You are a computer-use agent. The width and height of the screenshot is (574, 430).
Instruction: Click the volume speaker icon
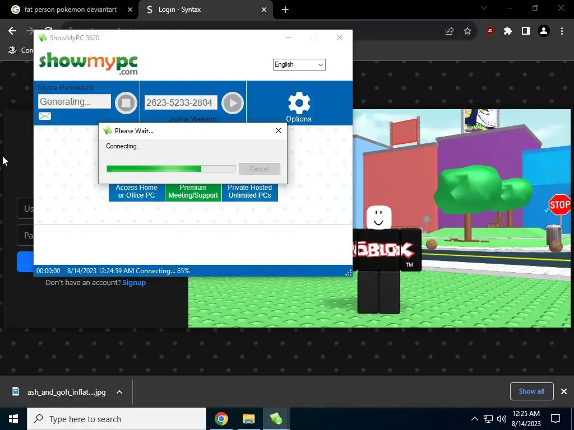coord(502,419)
